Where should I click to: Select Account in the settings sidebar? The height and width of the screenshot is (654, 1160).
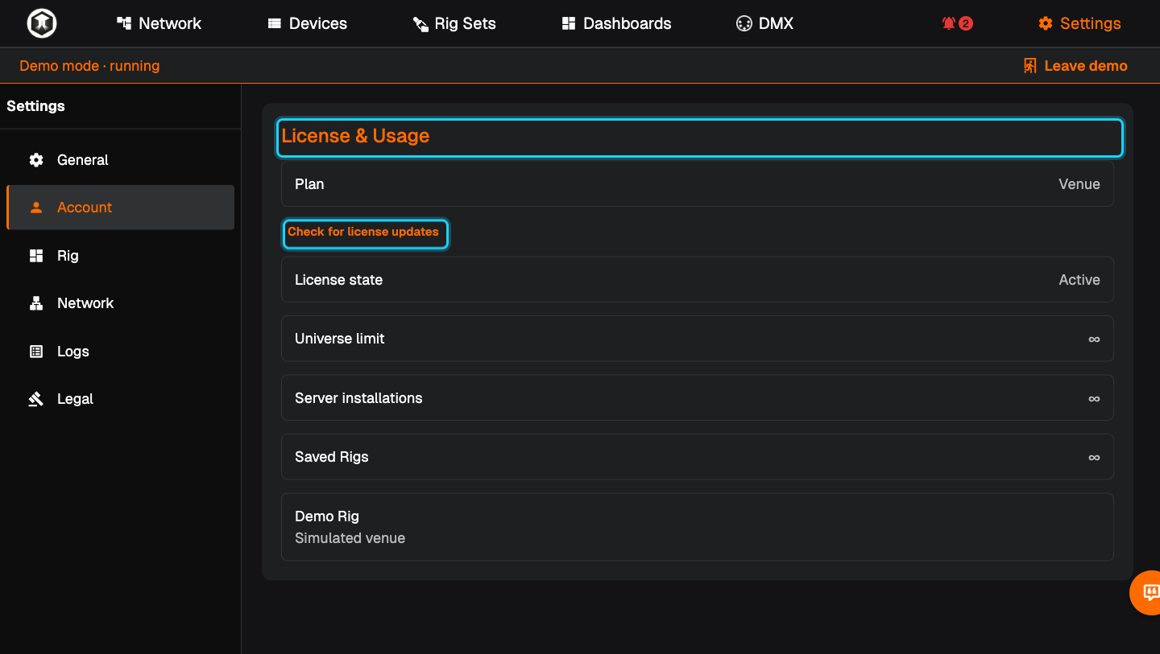pos(120,208)
